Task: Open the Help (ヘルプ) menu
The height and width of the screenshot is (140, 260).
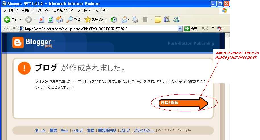Action: click(101, 10)
